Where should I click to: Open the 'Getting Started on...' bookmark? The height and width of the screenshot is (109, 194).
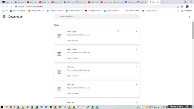click(36, 11)
